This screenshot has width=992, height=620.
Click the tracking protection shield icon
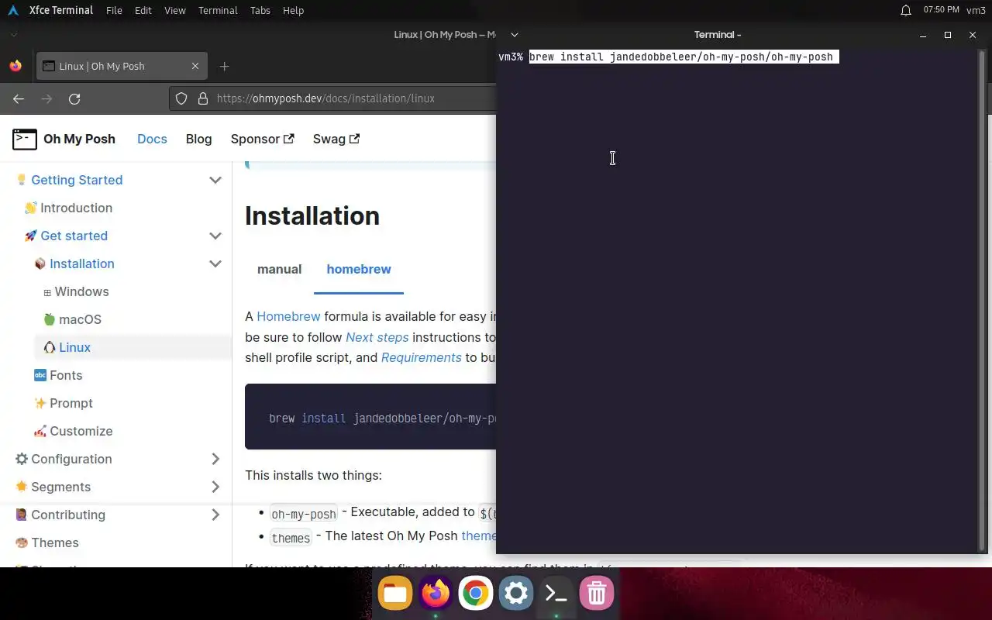(x=181, y=98)
